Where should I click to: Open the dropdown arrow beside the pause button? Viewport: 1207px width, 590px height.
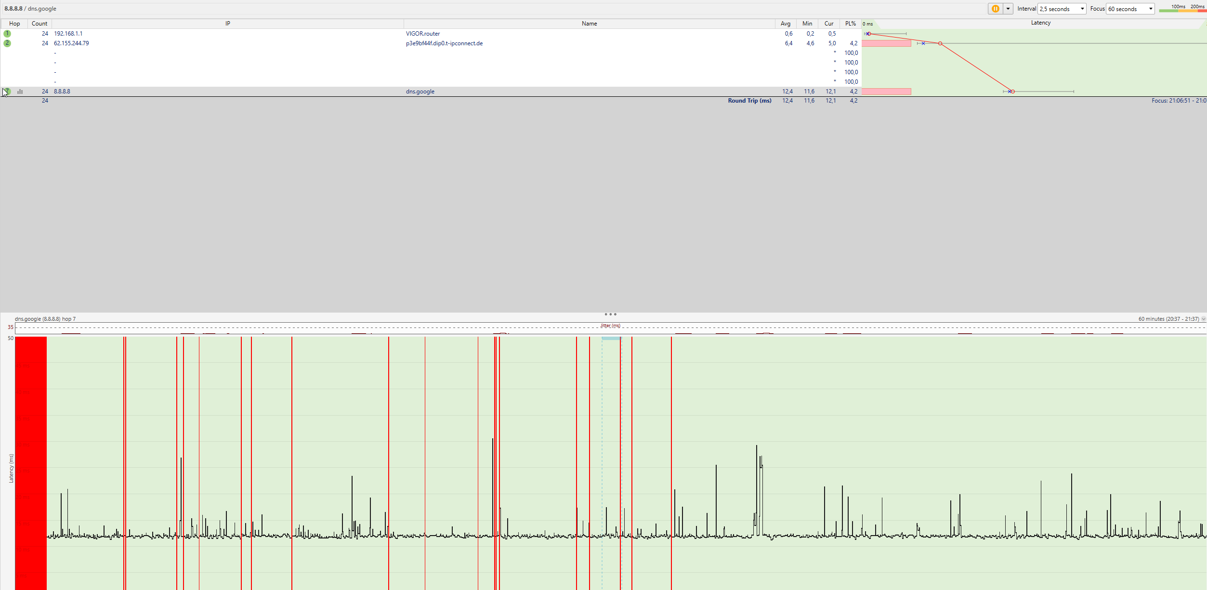1008,9
